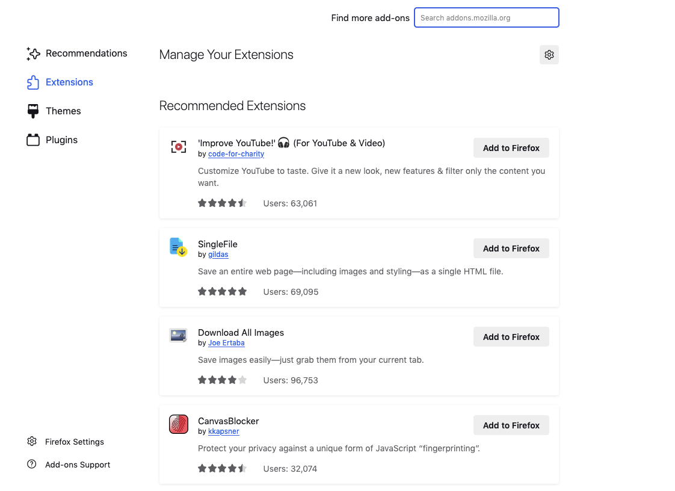Click the Improve YouTube extension icon

coord(179,147)
